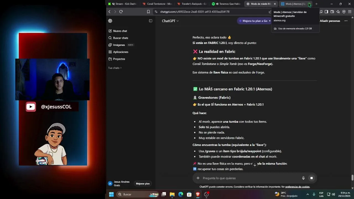Open Aplicaciones in the sidebar
The width and height of the screenshot is (354, 199).
click(118, 52)
